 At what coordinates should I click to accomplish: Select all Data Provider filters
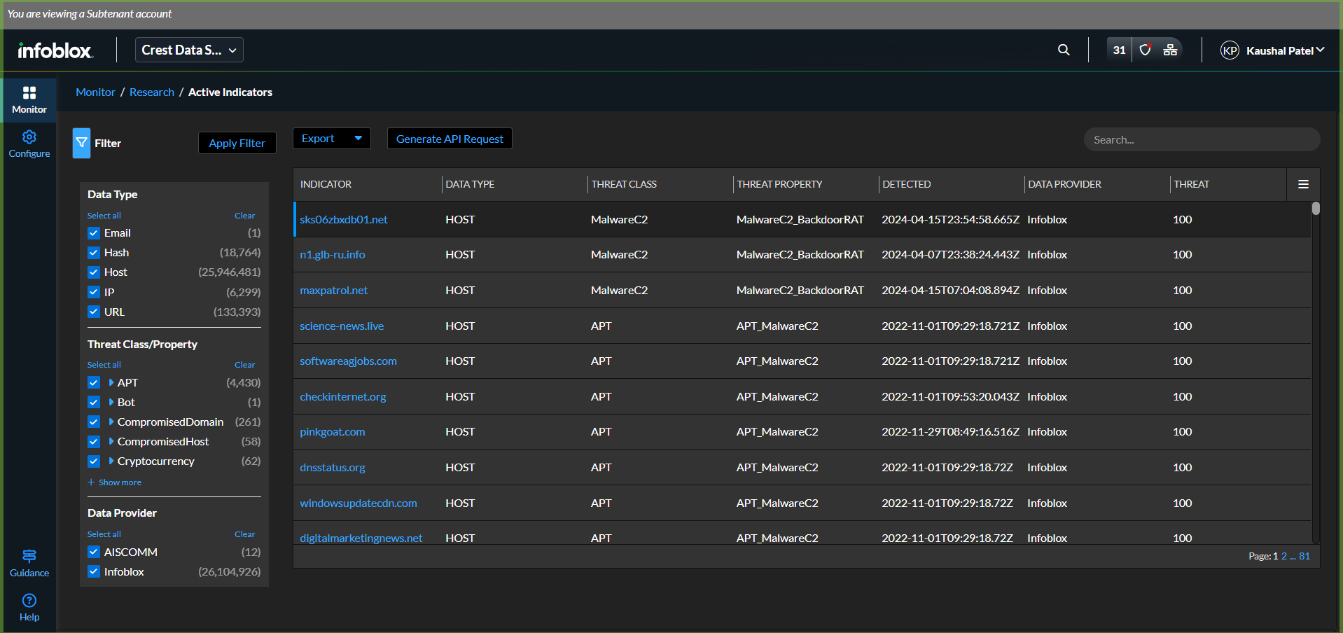click(104, 534)
